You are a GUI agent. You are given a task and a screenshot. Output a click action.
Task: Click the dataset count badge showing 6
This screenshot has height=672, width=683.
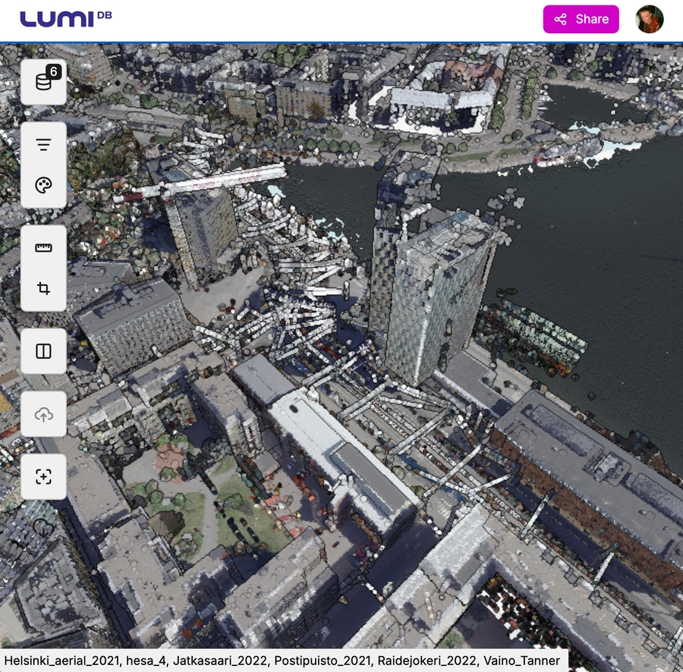[54, 71]
